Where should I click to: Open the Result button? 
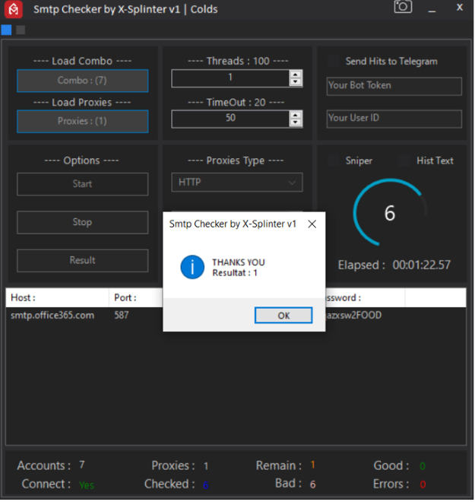click(83, 260)
